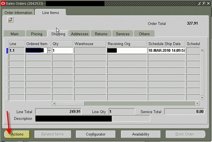Open the Main sub-tab

(x=14, y=34)
